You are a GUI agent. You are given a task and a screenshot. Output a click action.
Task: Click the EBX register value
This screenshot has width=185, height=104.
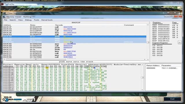(x=161, y=27)
